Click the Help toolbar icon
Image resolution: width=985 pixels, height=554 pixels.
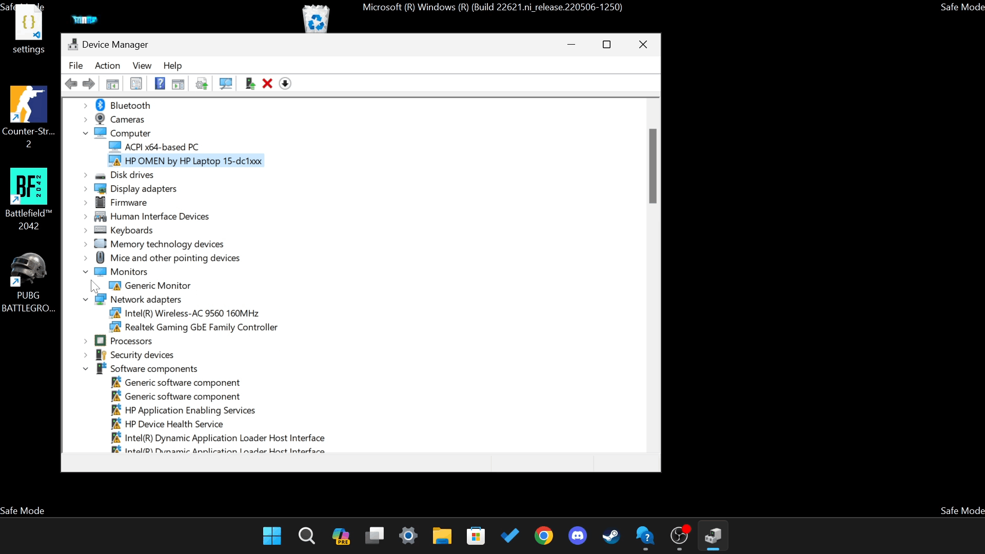160,84
